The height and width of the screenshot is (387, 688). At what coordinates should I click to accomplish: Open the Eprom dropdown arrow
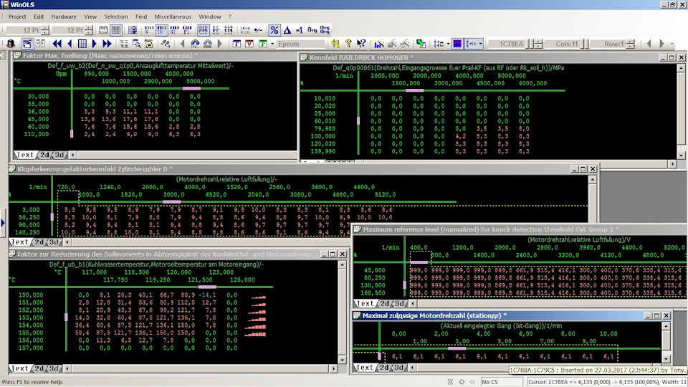[272, 44]
